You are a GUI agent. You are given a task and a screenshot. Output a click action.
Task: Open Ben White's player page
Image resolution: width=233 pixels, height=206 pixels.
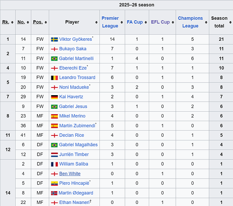click(70, 173)
